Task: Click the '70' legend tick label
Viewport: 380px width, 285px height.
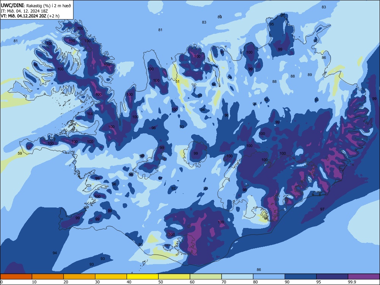Action: pos(224,282)
